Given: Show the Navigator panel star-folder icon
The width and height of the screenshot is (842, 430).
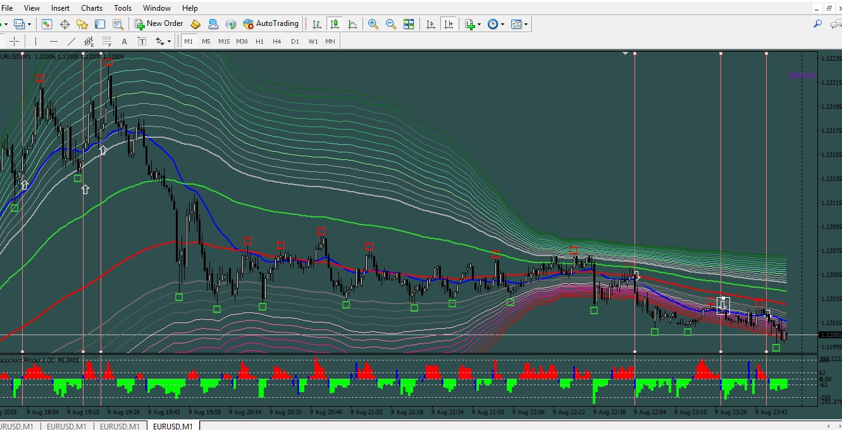Looking at the screenshot, I should pyautogui.click(x=82, y=24).
